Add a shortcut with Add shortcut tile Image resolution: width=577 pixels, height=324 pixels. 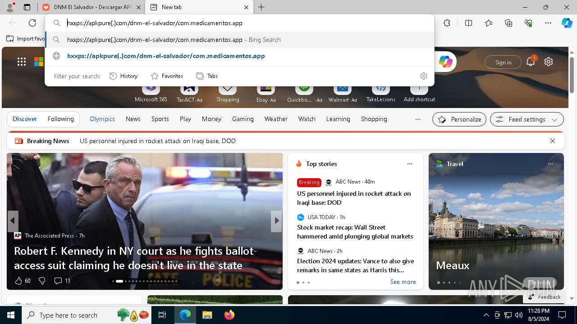point(419,94)
